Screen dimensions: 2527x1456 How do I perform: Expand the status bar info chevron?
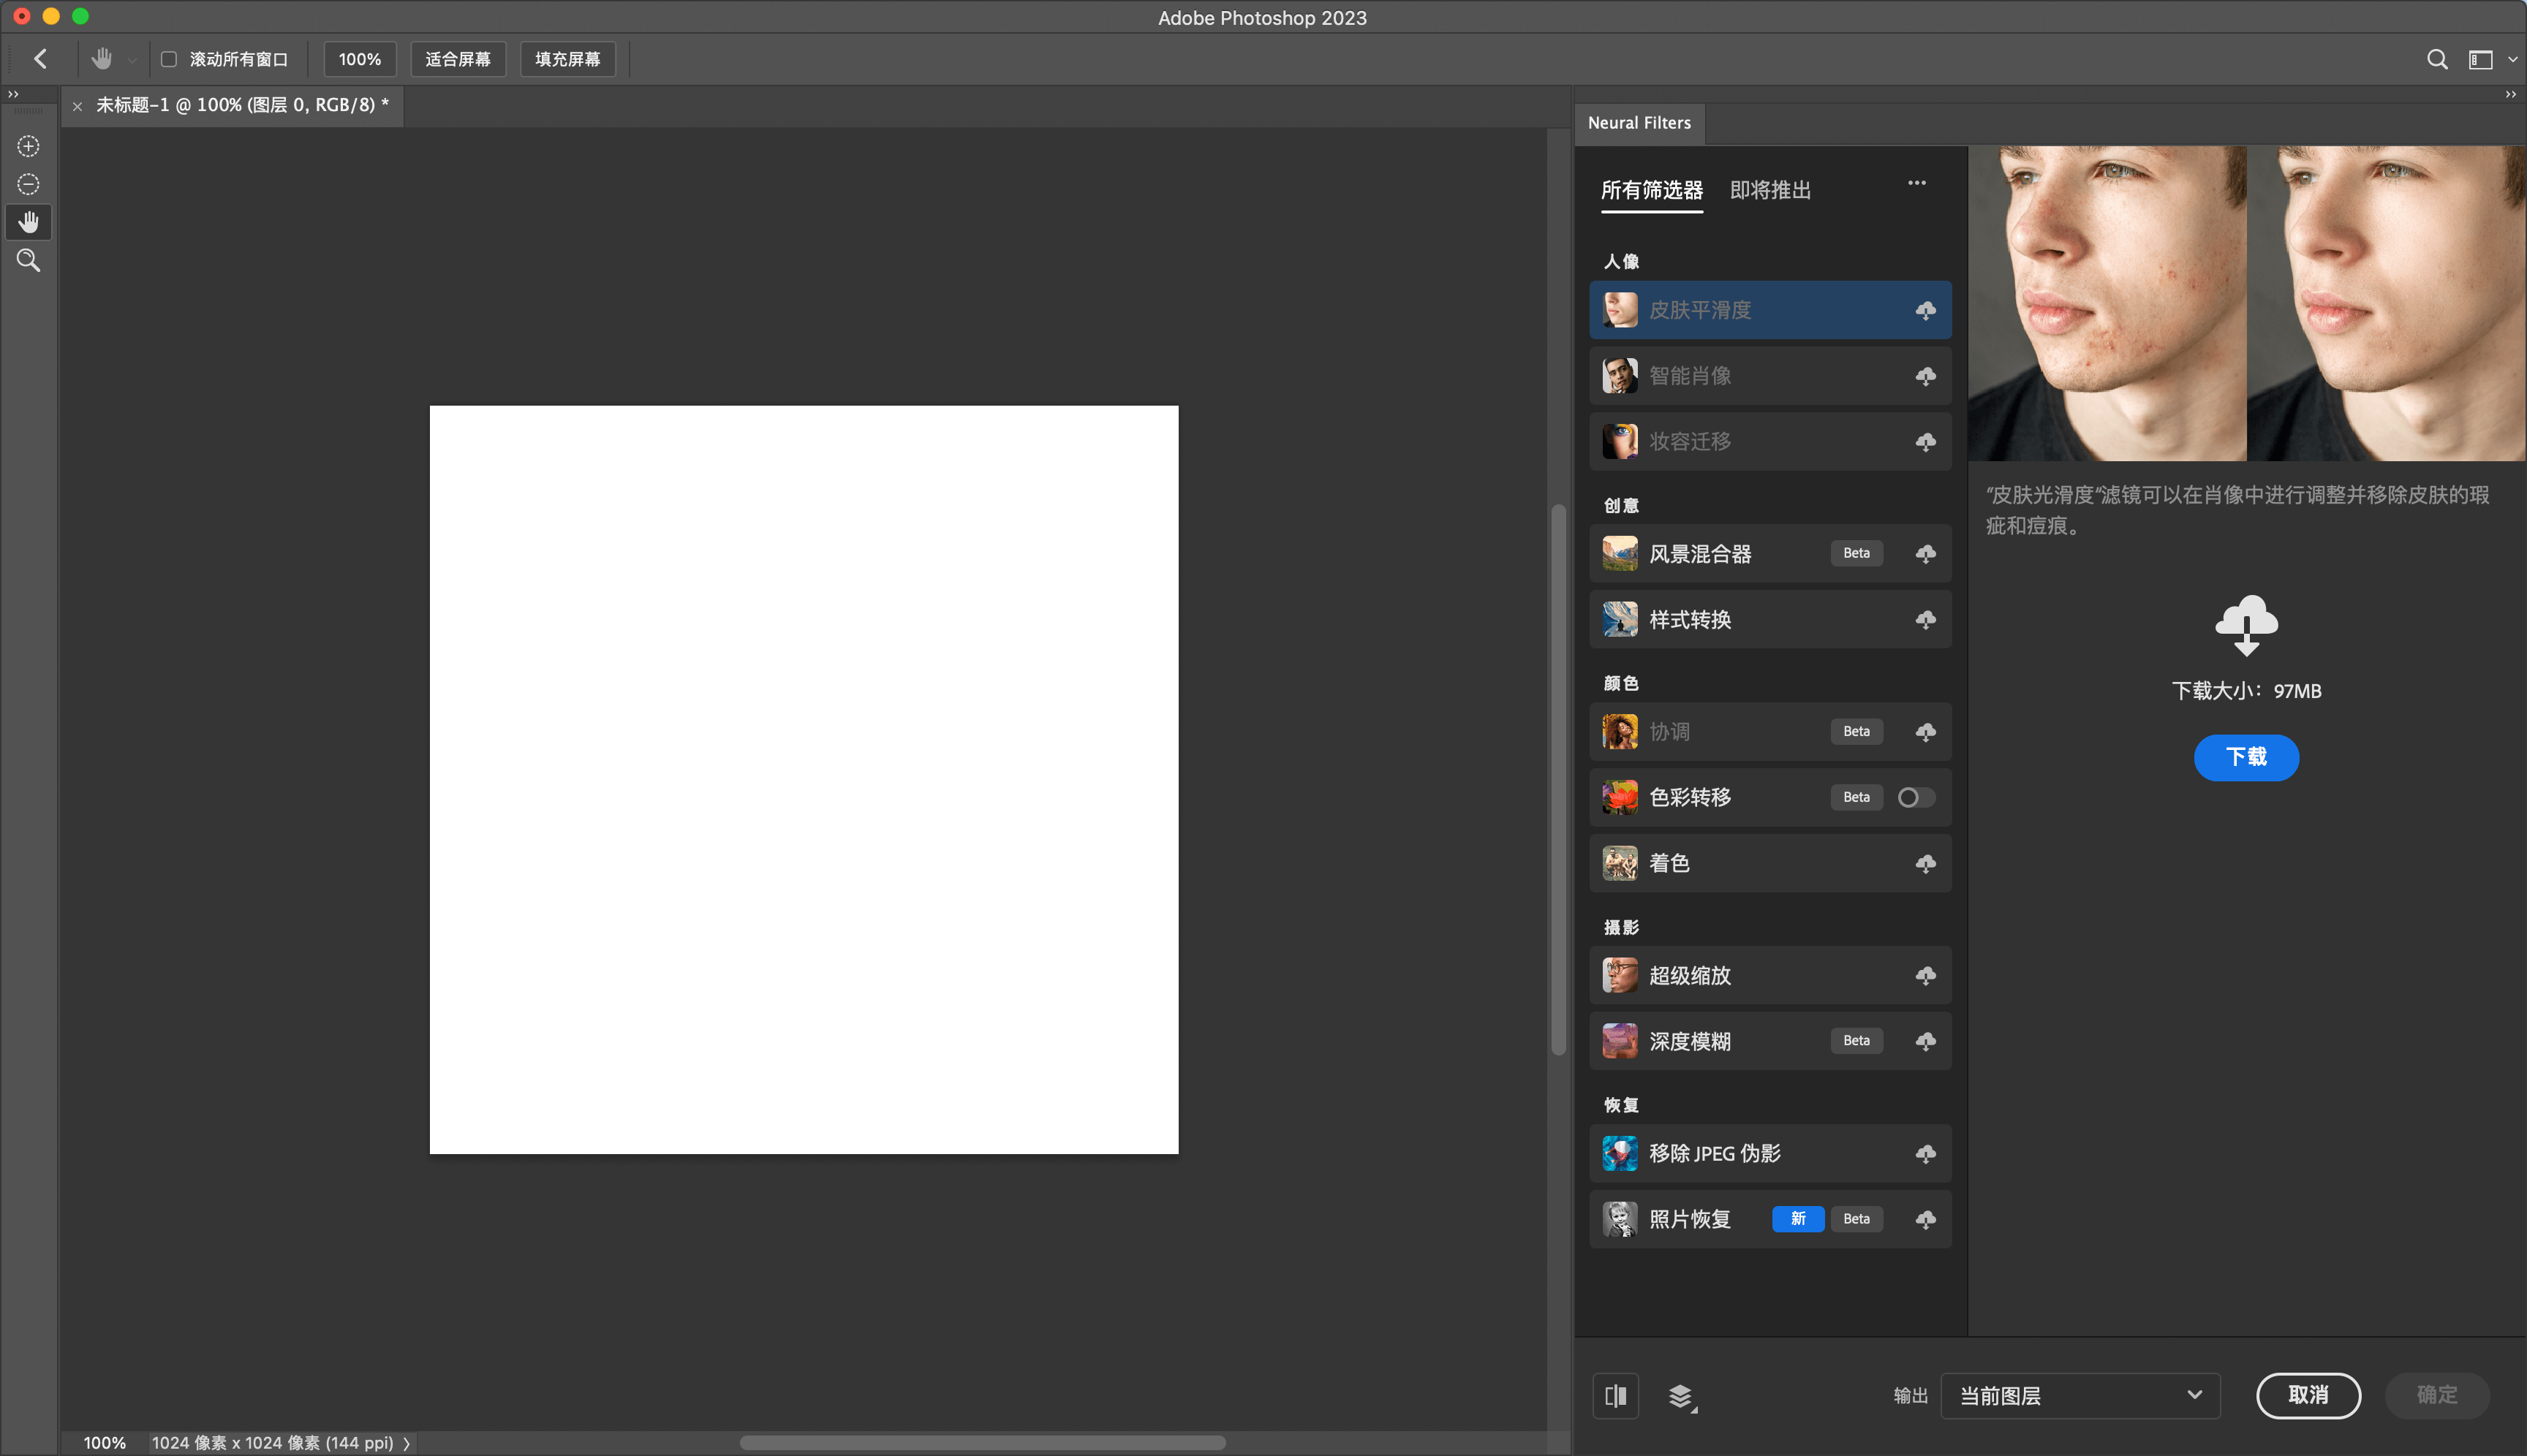click(406, 1443)
